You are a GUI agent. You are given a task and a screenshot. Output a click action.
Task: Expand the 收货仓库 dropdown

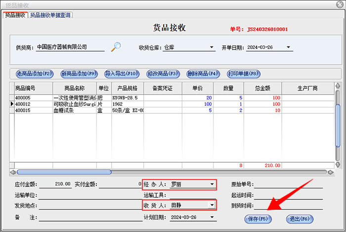212,48
